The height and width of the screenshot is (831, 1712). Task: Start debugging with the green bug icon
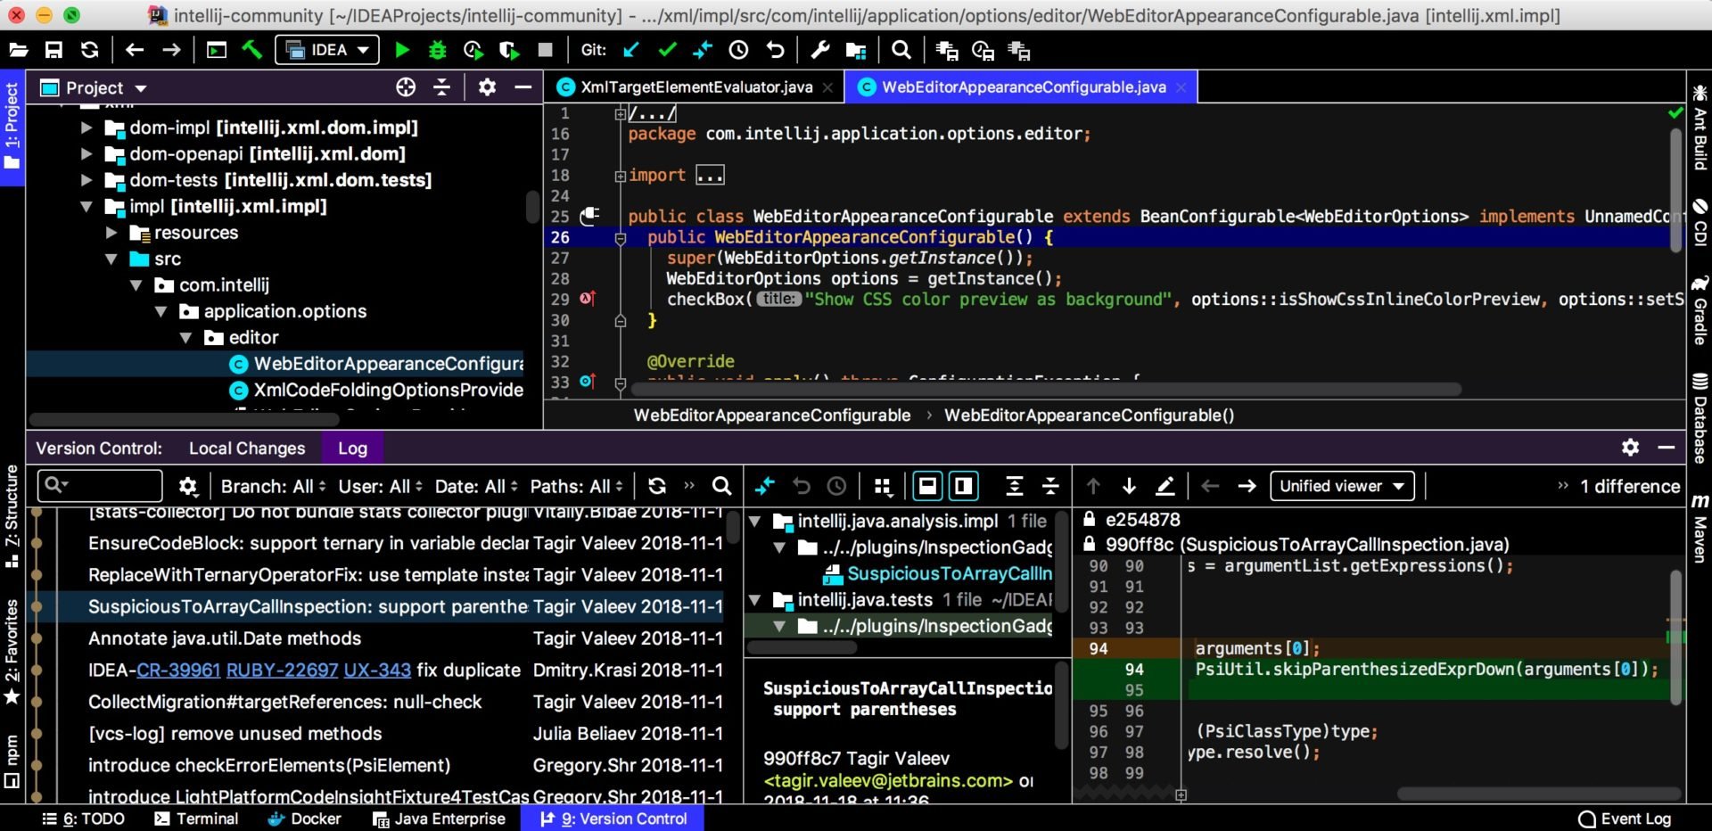(x=437, y=51)
